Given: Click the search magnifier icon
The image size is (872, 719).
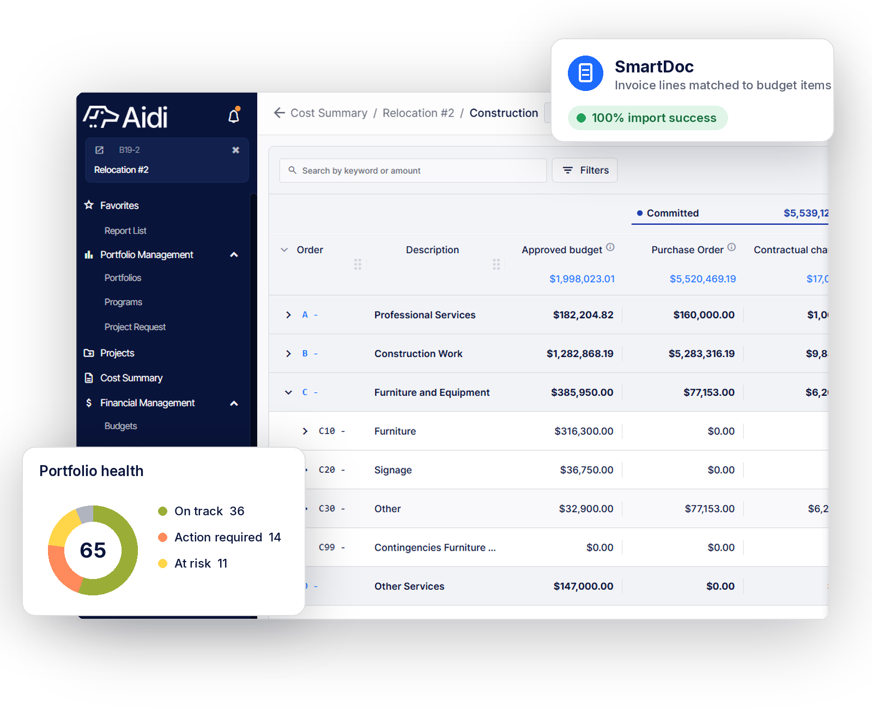Looking at the screenshot, I should [x=293, y=170].
